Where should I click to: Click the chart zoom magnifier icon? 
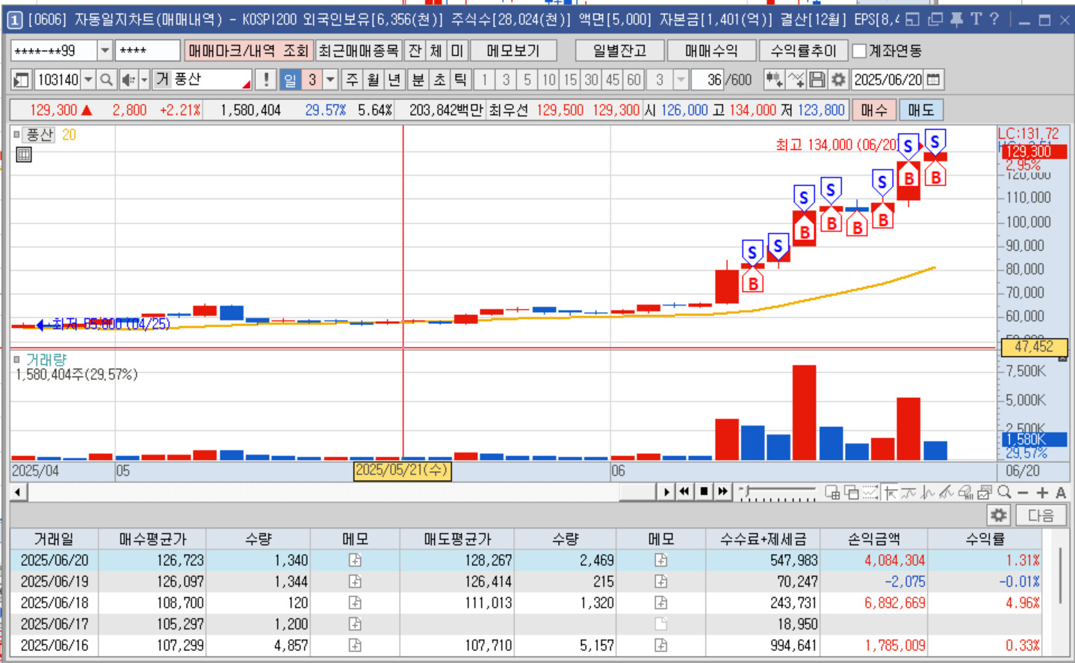[x=1004, y=492]
